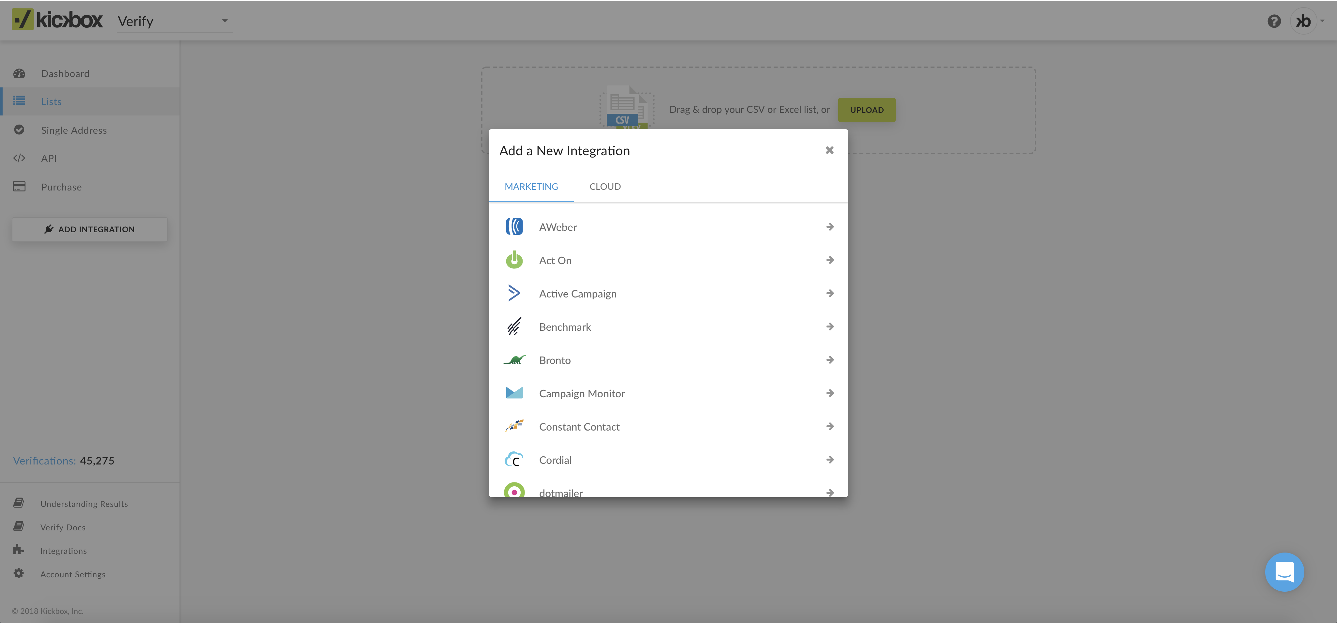Select the Bronto dinosaur logo
Image resolution: width=1337 pixels, height=623 pixels.
tap(514, 359)
